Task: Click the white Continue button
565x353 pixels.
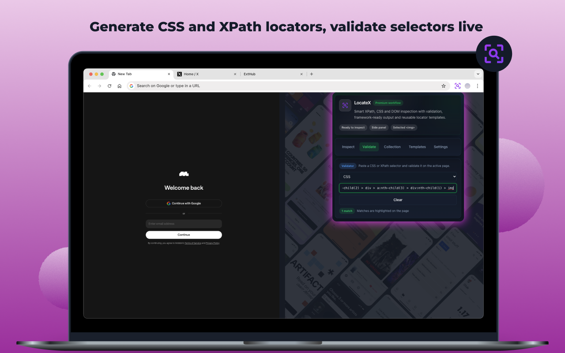Action: click(184, 235)
